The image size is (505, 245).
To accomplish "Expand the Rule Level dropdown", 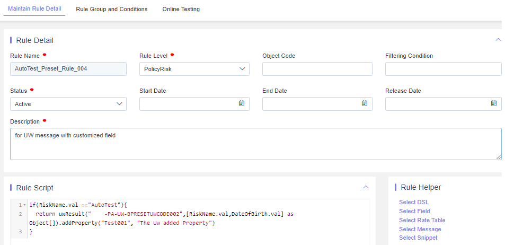I will [x=194, y=69].
